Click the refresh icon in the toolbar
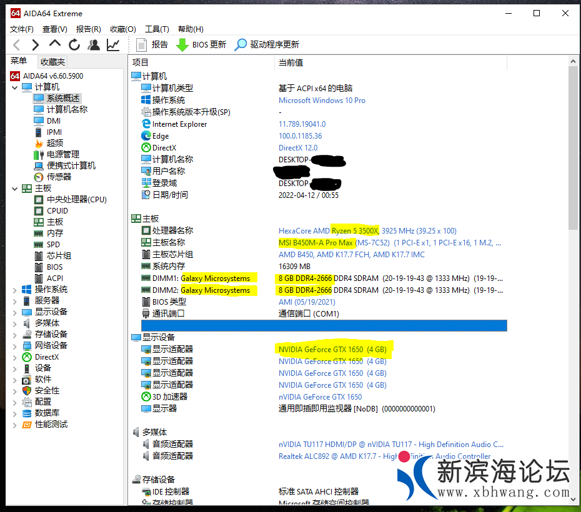This screenshot has height=512, width=581. (74, 44)
